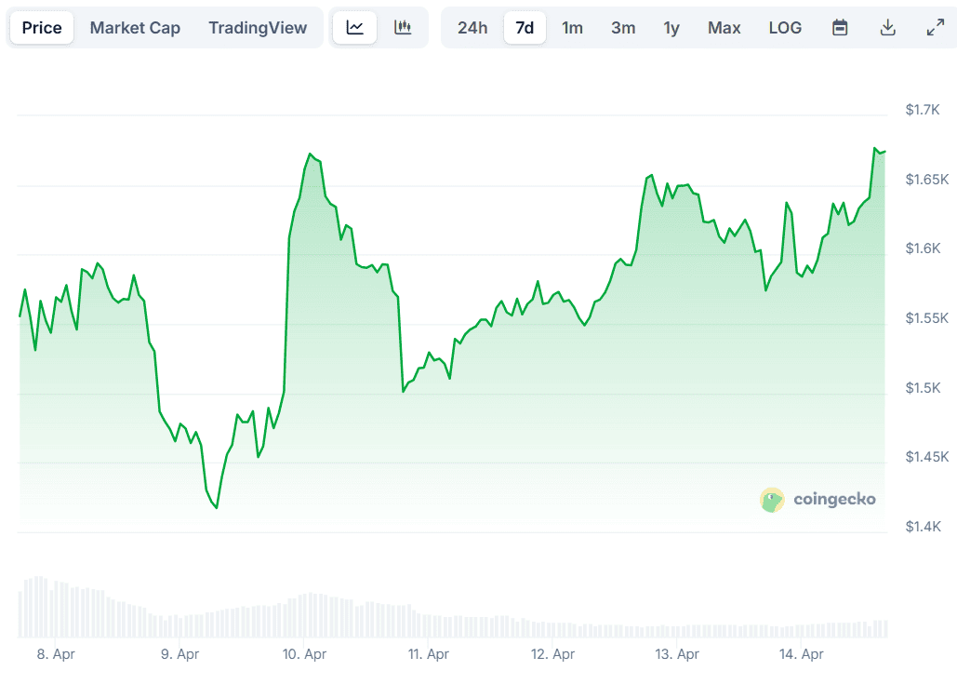Screen dimensions: 957x684
Task: Select the line chart view icon
Action: coord(355,28)
